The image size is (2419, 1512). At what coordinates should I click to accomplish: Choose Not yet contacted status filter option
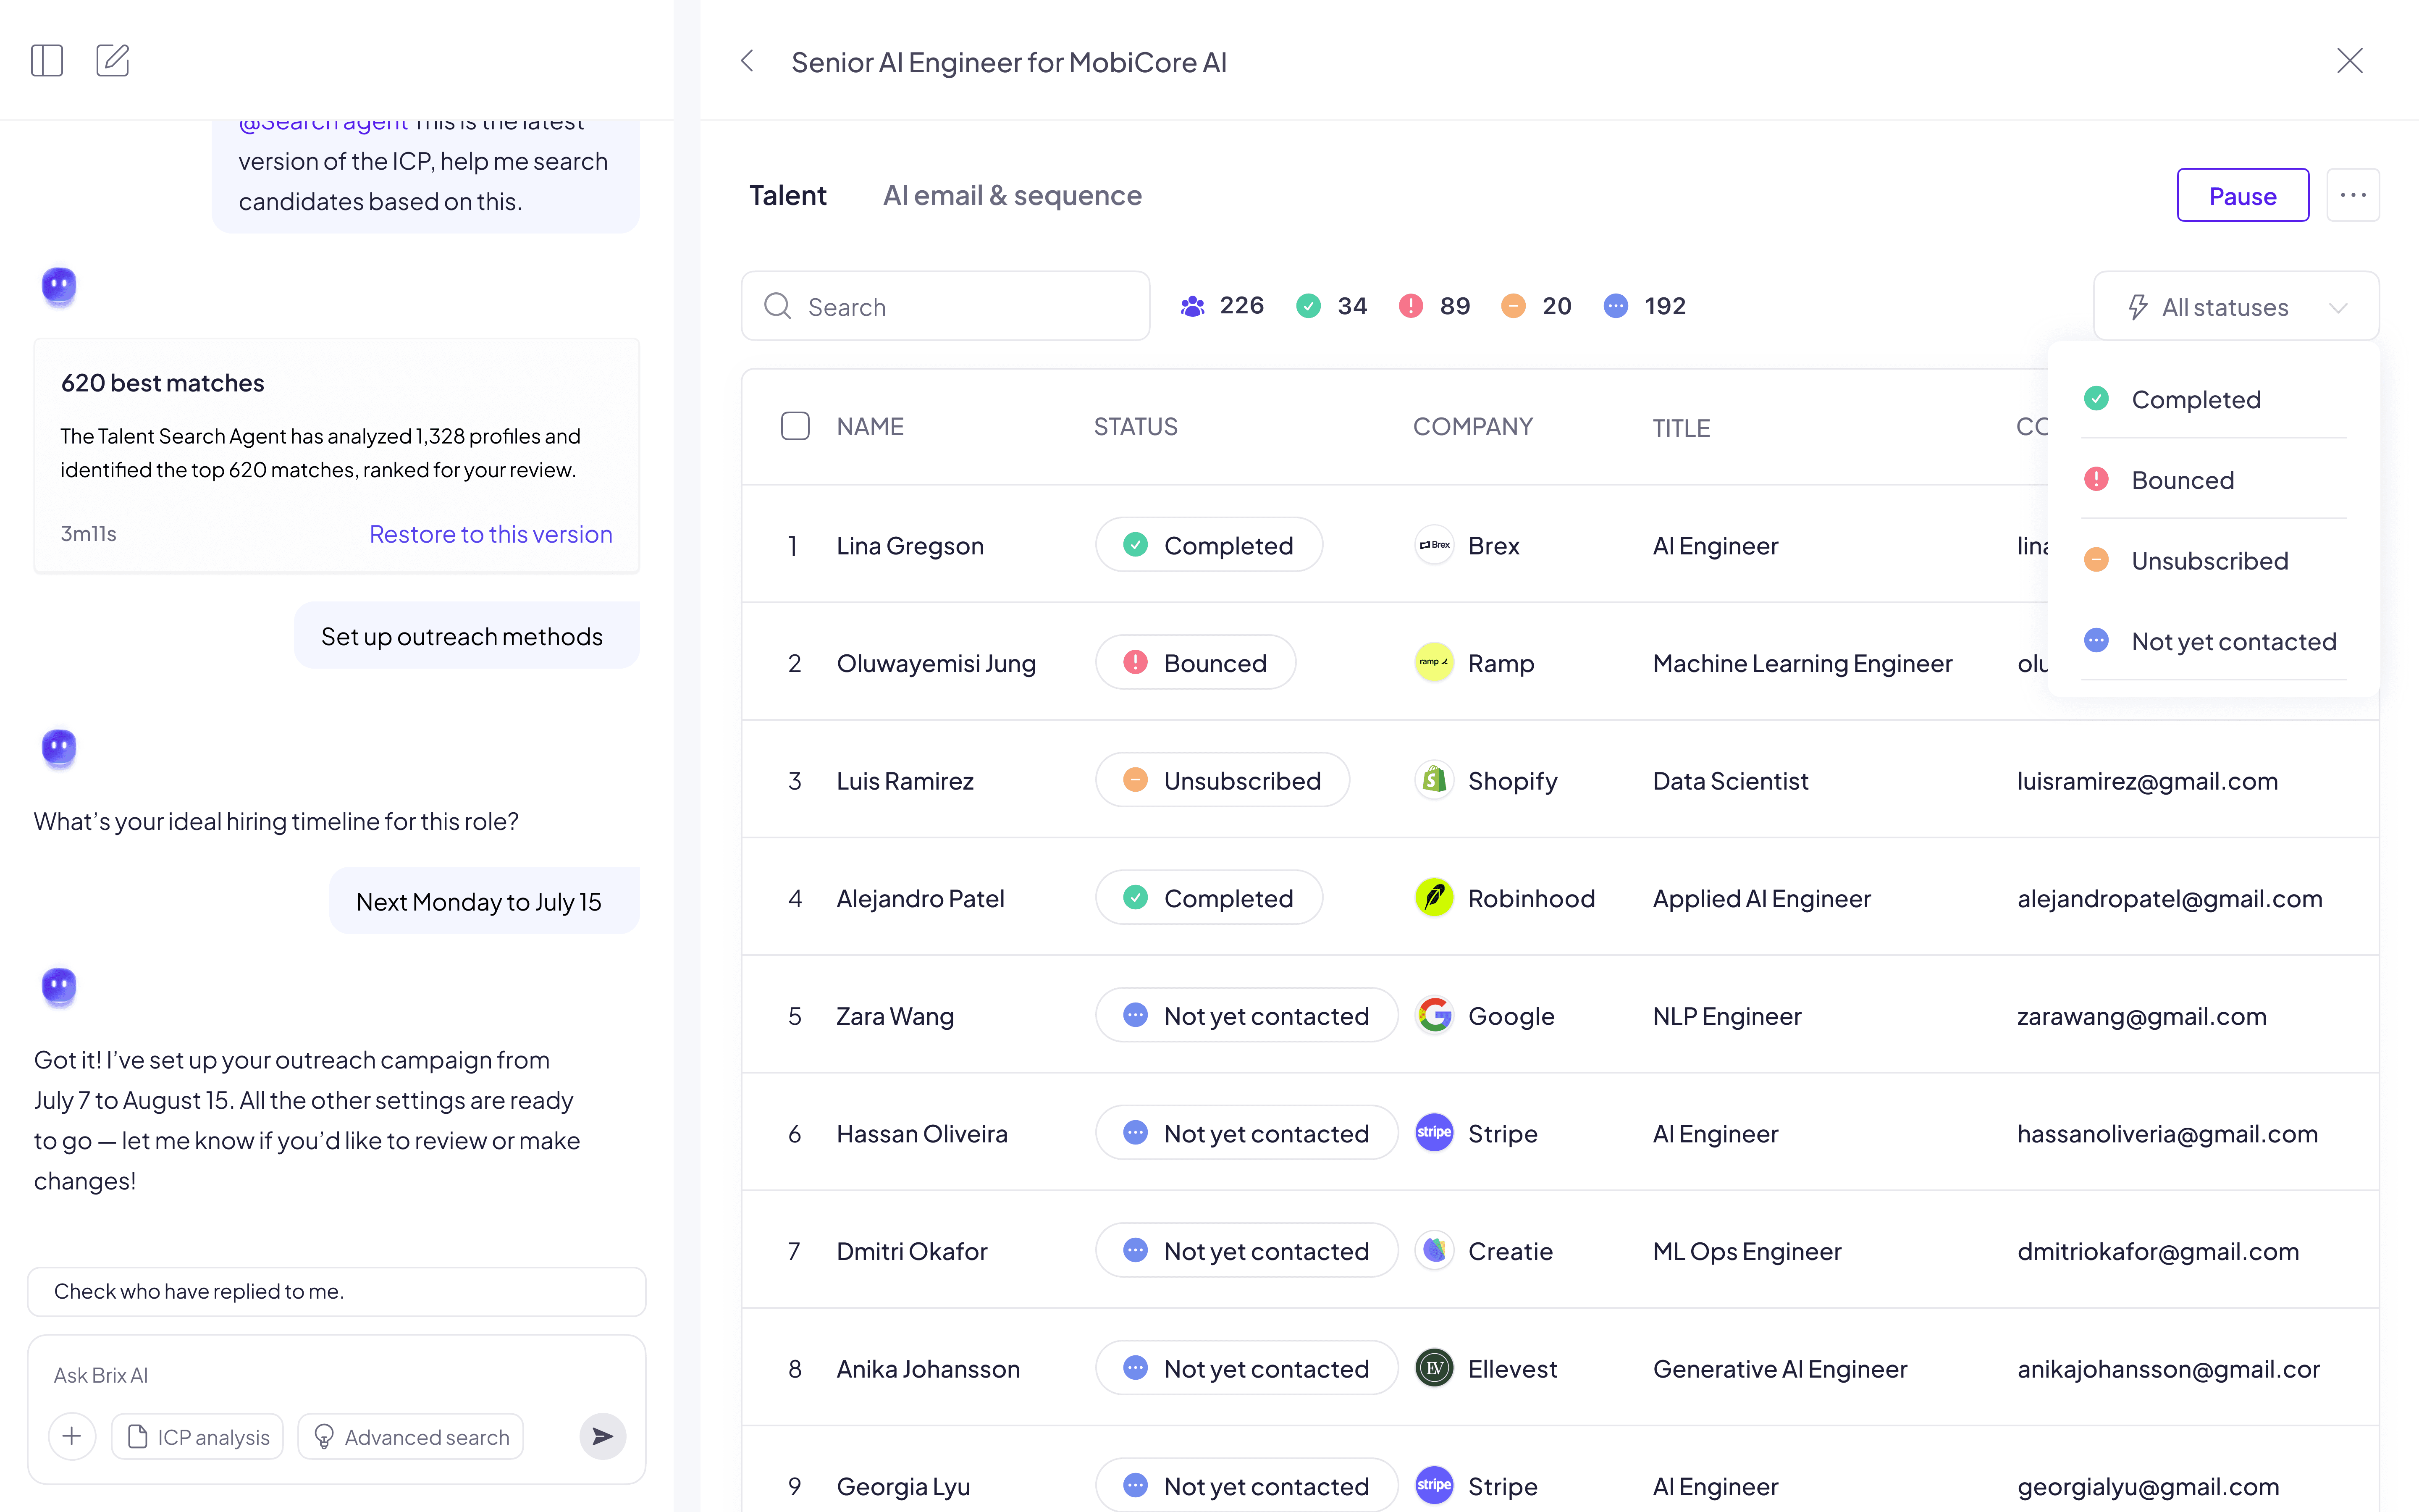[x=2233, y=641]
